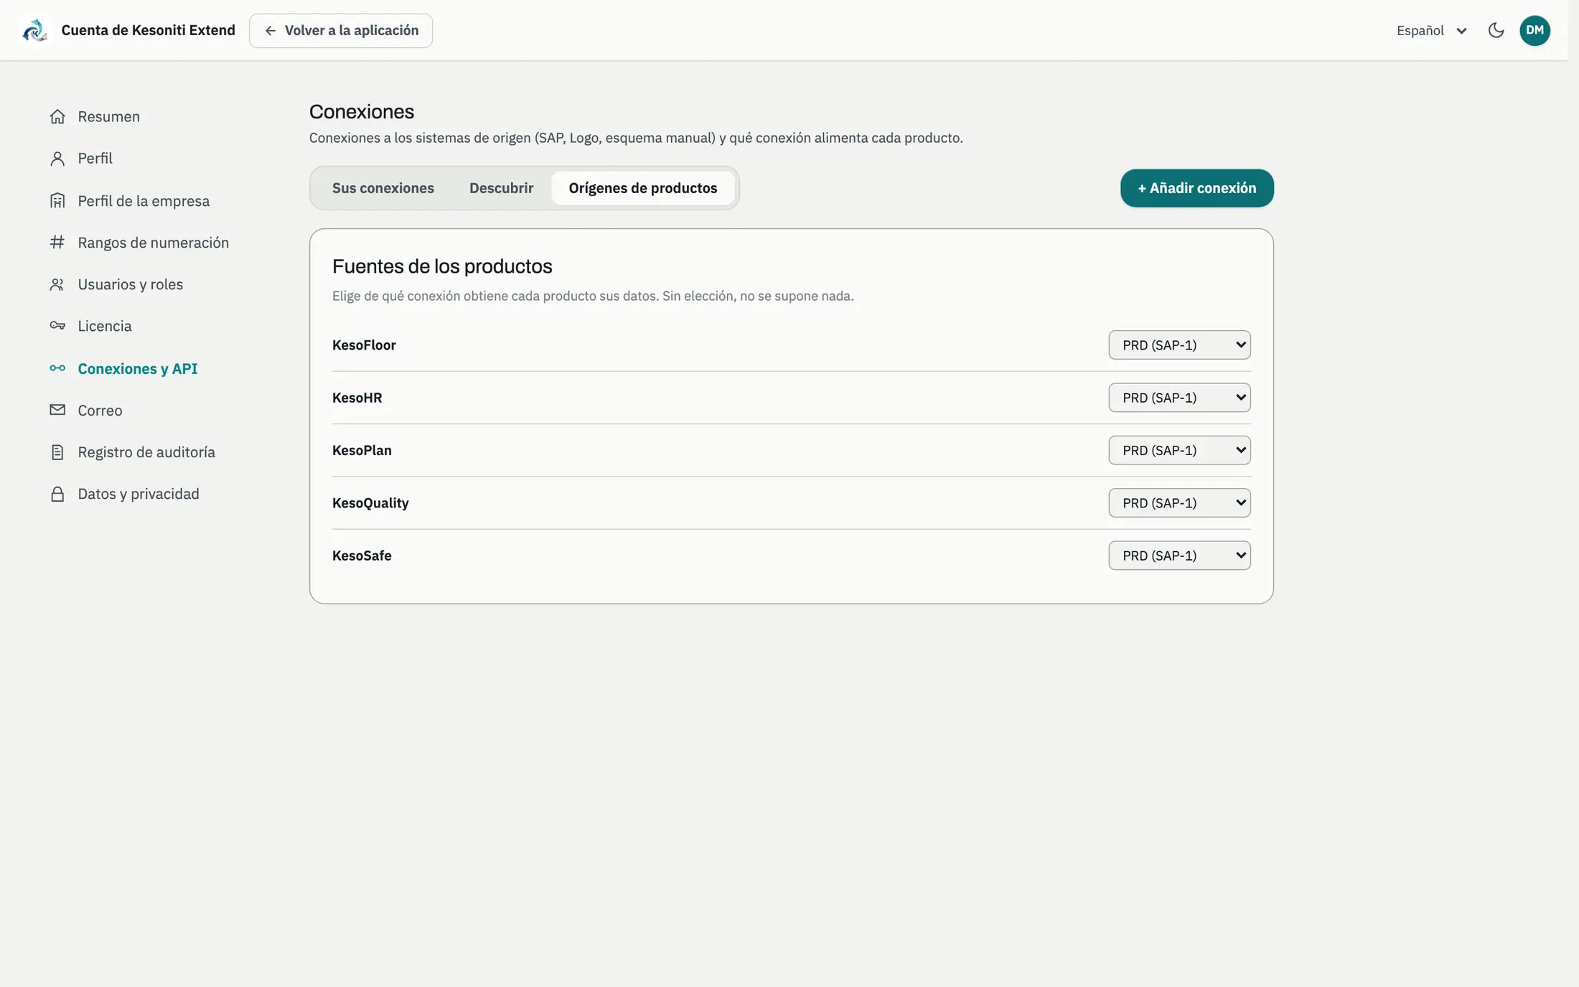Go to Perfil de la empresa
This screenshot has height=987, width=1579.
pos(144,201)
